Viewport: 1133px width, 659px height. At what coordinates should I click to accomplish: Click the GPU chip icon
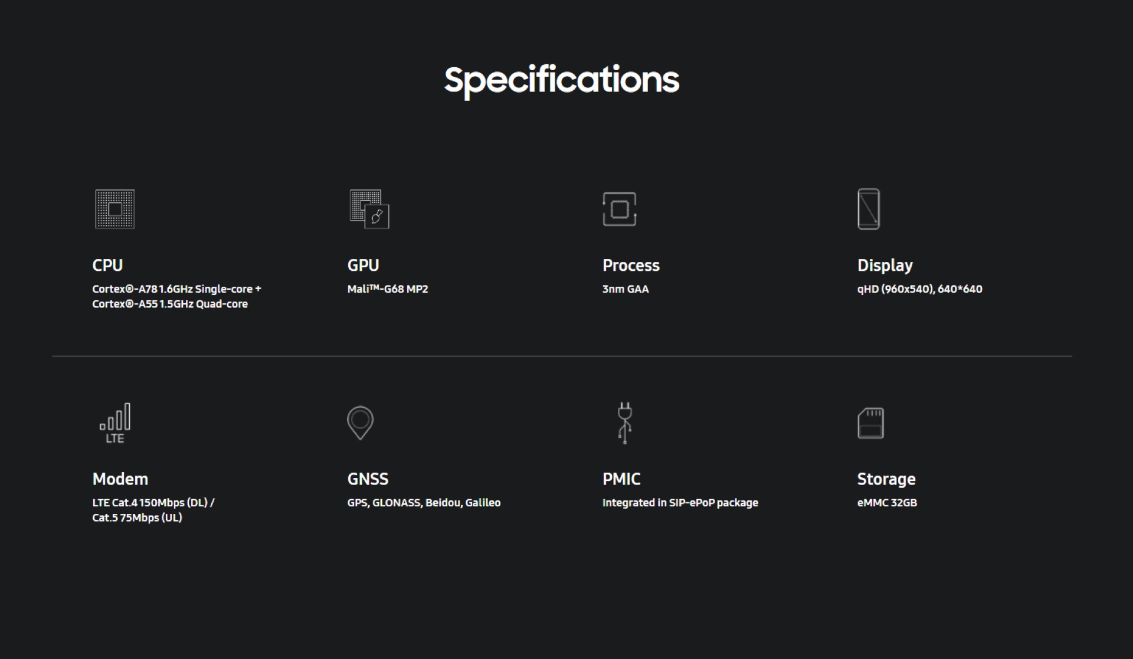coord(369,209)
